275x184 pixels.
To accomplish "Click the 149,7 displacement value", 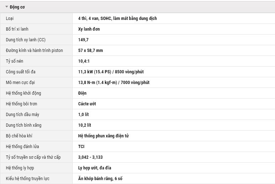I will 83,40.
